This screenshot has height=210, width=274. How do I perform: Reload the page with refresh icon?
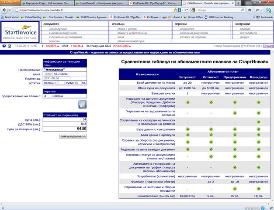tap(187, 10)
